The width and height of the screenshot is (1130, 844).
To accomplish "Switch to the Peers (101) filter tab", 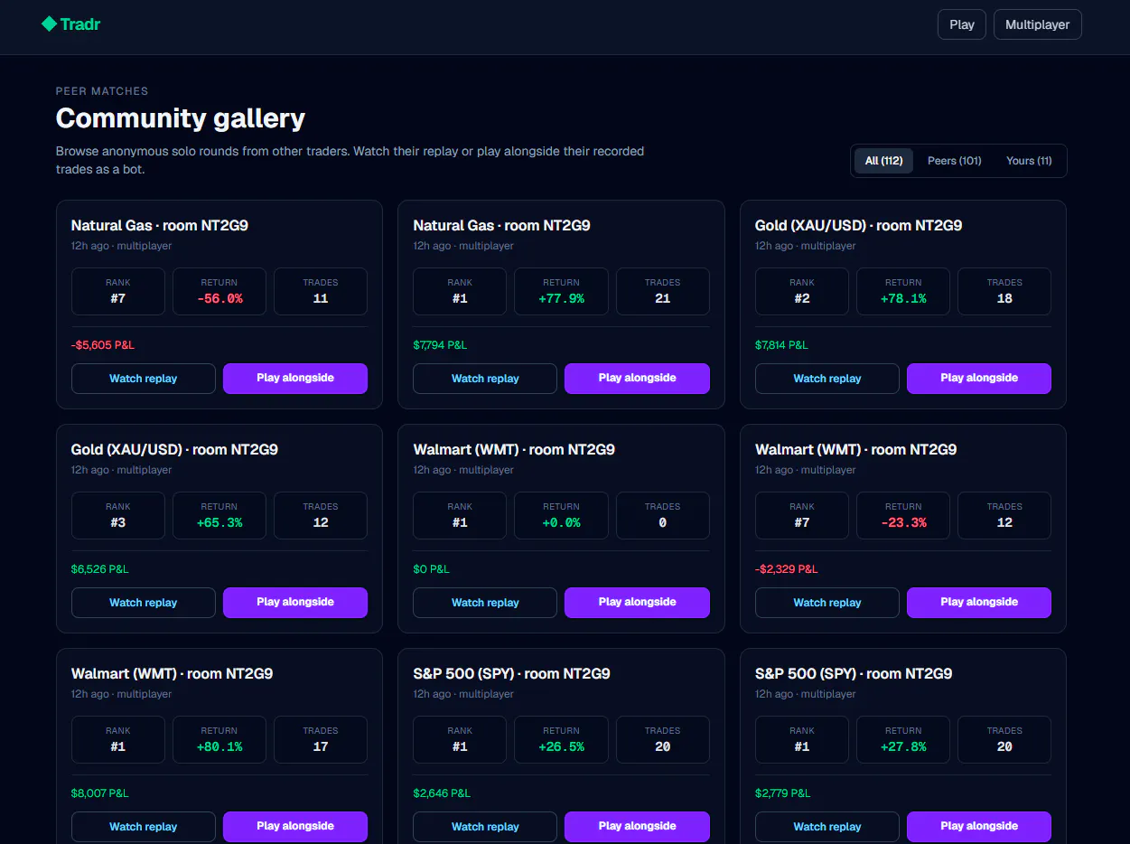I will click(954, 161).
